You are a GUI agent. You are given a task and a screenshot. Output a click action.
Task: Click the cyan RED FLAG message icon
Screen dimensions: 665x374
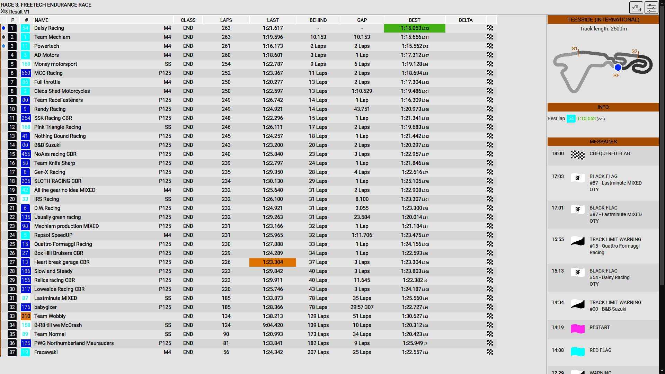click(x=577, y=351)
